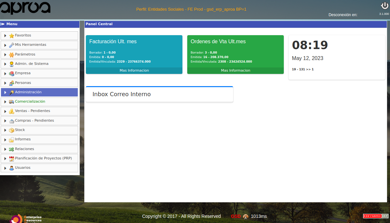Select Compras - Pendientes menu entry
Viewport: 390px width, 223px height.
coord(34,121)
